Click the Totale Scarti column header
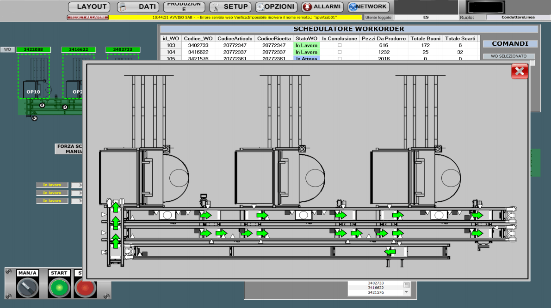This screenshot has width=551, height=308. coord(460,39)
